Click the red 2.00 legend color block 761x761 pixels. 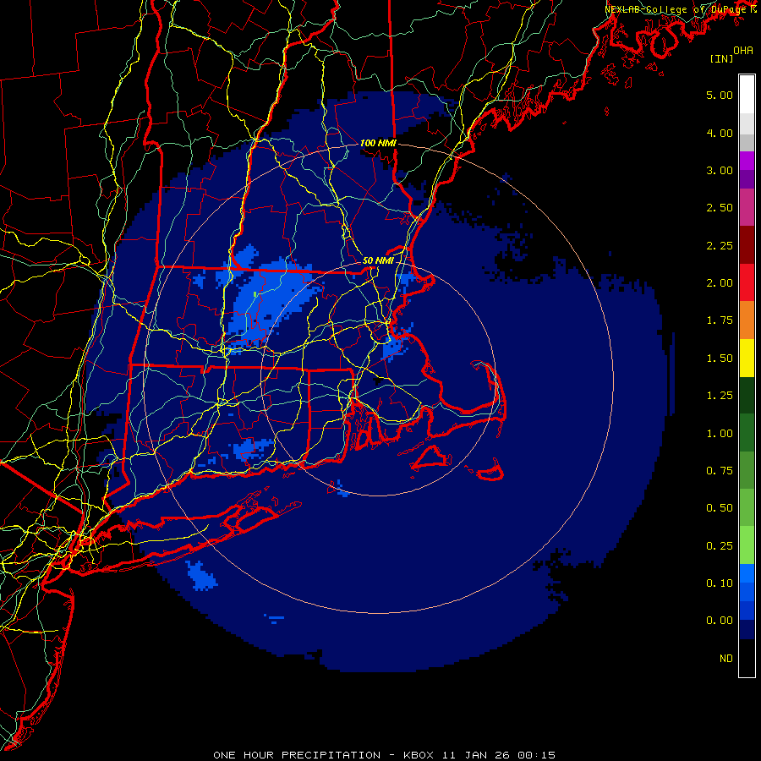click(747, 282)
